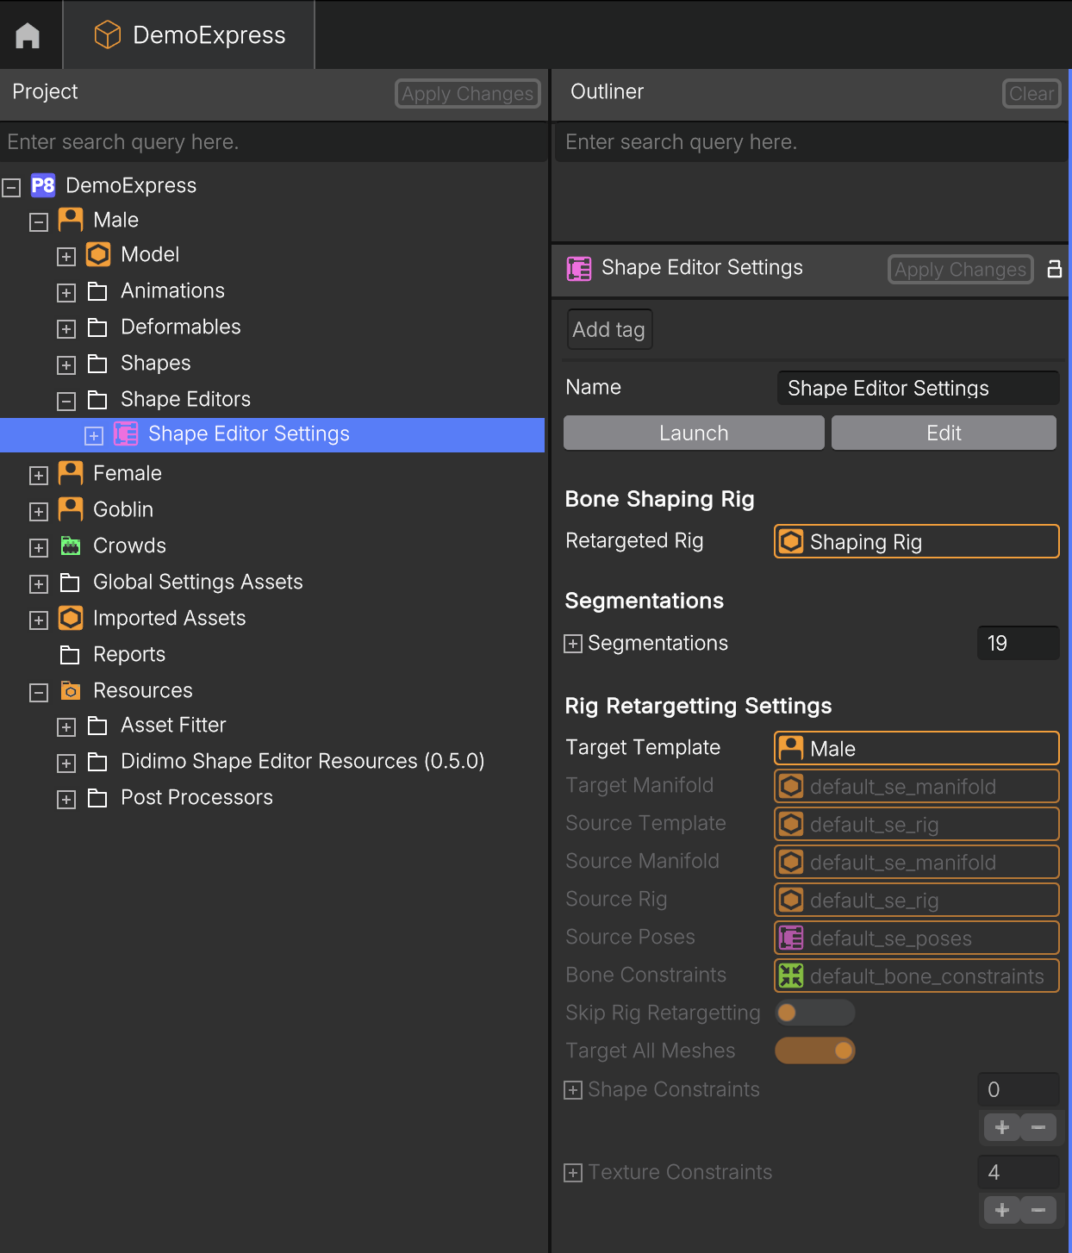The image size is (1072, 1253).
Task: Click the Add tag button
Action: [x=609, y=329]
